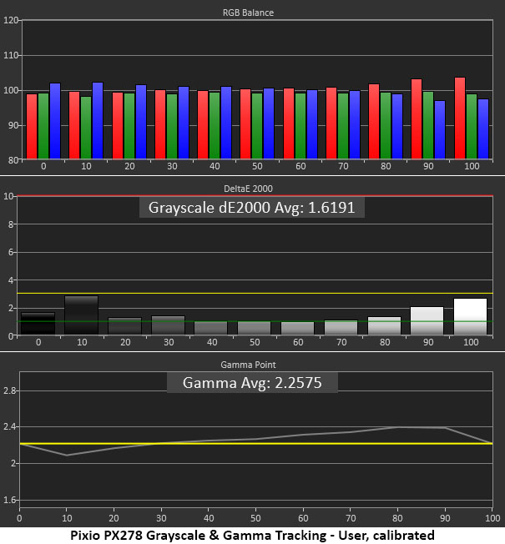Click the 100 x-axis label in Gamma chart
505x544 pixels.
pyautogui.click(x=492, y=518)
